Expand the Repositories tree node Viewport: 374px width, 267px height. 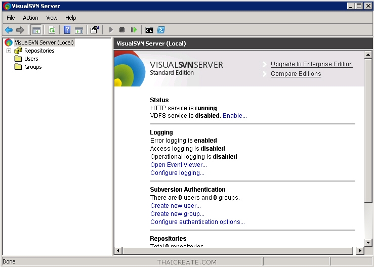click(x=9, y=51)
